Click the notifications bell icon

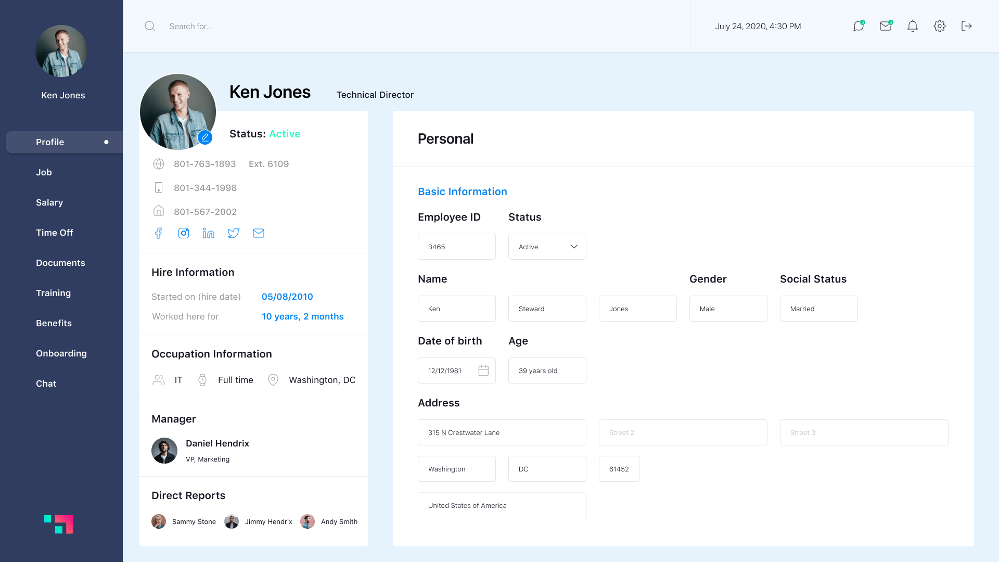913,26
